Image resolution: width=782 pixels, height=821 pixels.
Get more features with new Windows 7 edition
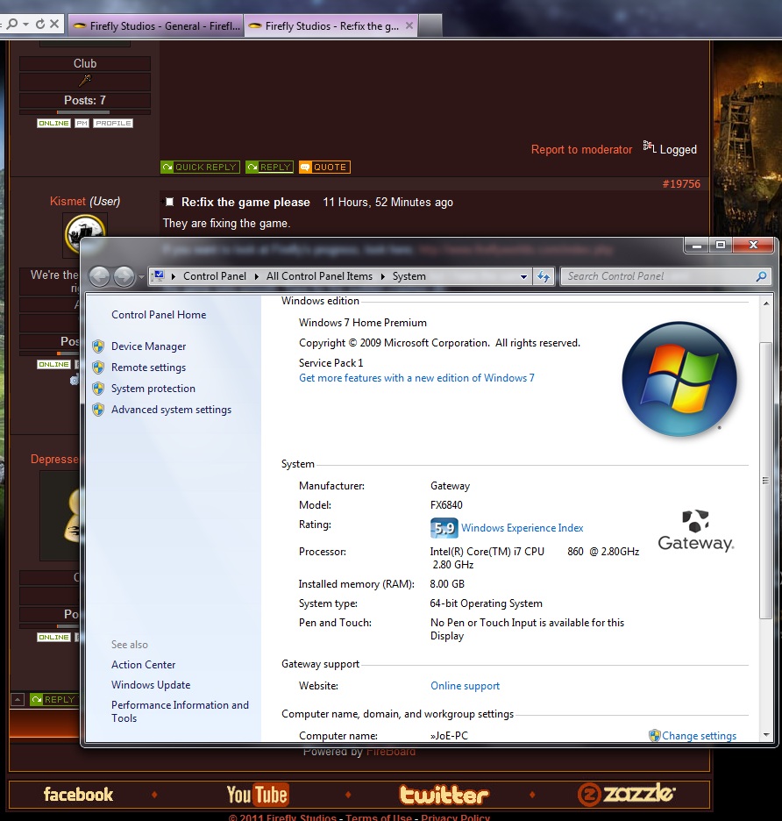click(416, 378)
